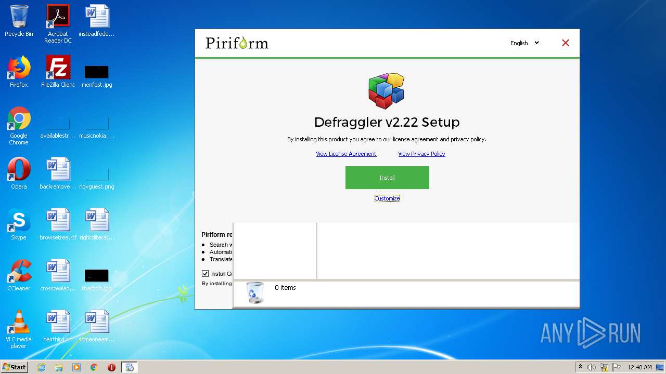Screen dimensions: 666x374
Task: Close the Defraggler setup window
Action: (x=566, y=43)
